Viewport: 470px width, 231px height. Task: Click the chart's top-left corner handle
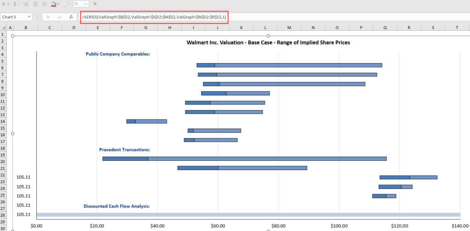12,36
